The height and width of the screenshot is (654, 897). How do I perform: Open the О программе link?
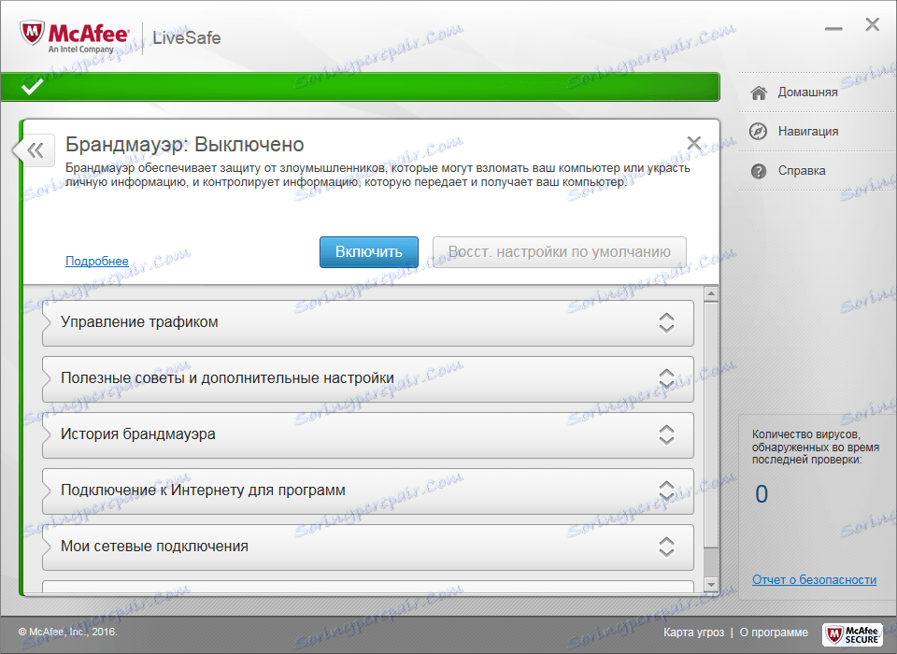[774, 633]
